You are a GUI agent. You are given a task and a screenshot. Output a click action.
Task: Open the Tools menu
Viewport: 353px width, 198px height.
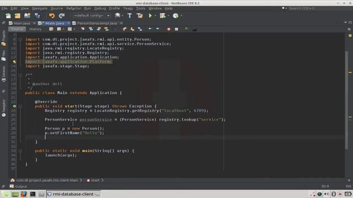point(141,8)
